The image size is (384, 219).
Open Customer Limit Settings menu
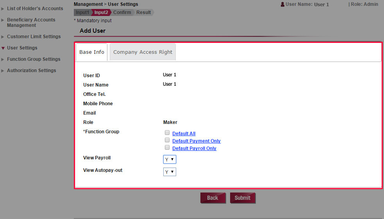pyautogui.click(x=34, y=37)
